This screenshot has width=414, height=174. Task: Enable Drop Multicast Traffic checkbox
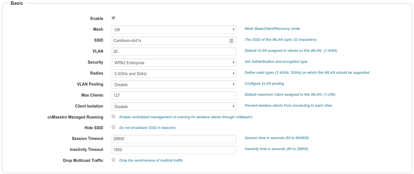[113, 160]
